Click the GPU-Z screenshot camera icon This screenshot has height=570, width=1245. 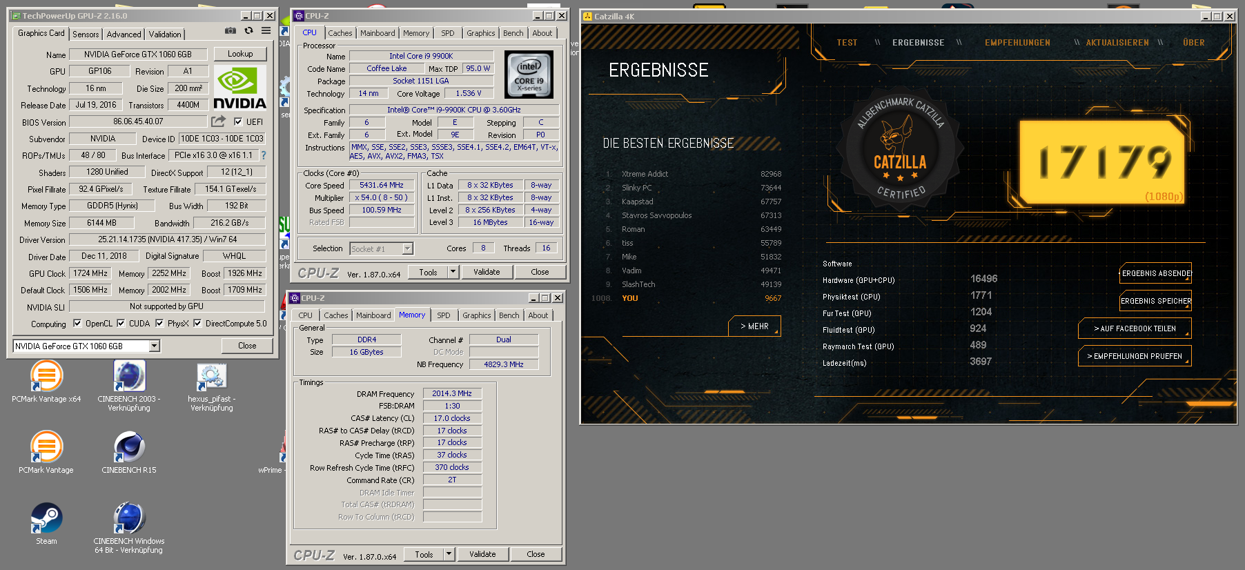[x=231, y=30]
